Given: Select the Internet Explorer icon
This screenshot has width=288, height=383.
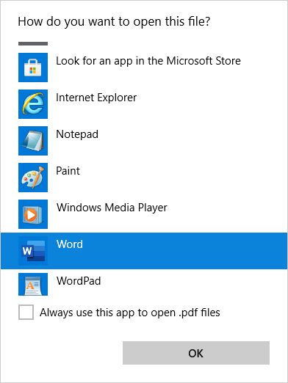Looking at the screenshot, I should tap(33, 104).
